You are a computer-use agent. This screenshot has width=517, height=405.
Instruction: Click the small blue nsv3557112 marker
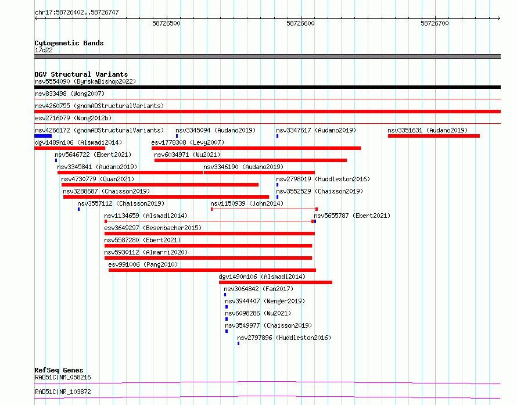coord(78,209)
